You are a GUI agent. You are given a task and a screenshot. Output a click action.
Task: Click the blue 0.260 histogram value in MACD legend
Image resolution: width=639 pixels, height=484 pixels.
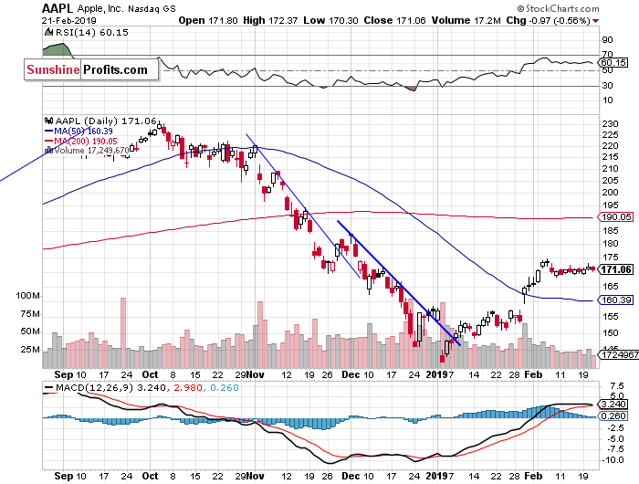225,388
